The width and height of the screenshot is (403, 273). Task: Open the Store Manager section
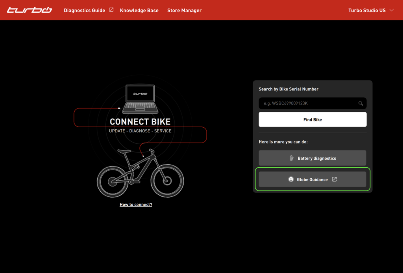pyautogui.click(x=184, y=11)
